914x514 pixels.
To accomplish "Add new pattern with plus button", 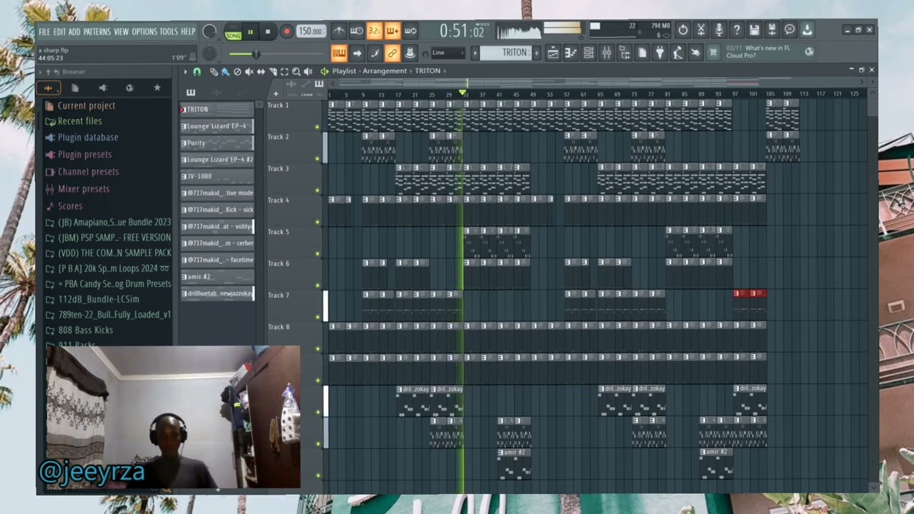I will (536, 53).
